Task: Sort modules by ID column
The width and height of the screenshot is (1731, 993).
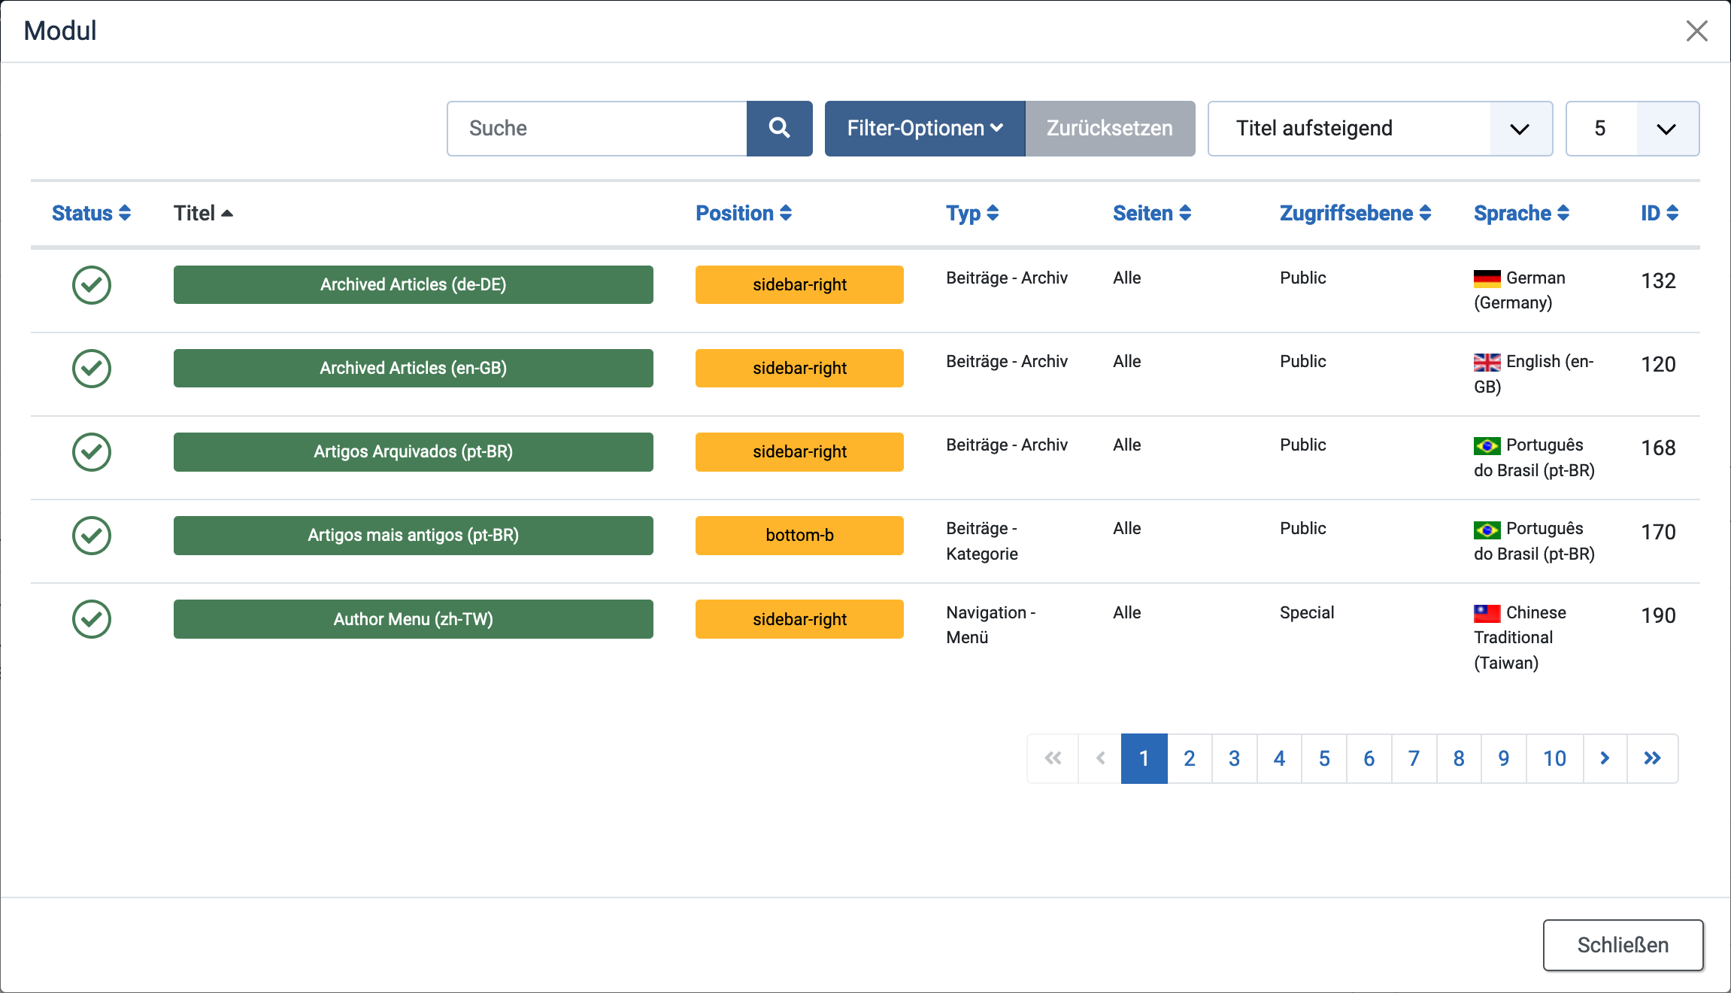Action: pos(1659,214)
